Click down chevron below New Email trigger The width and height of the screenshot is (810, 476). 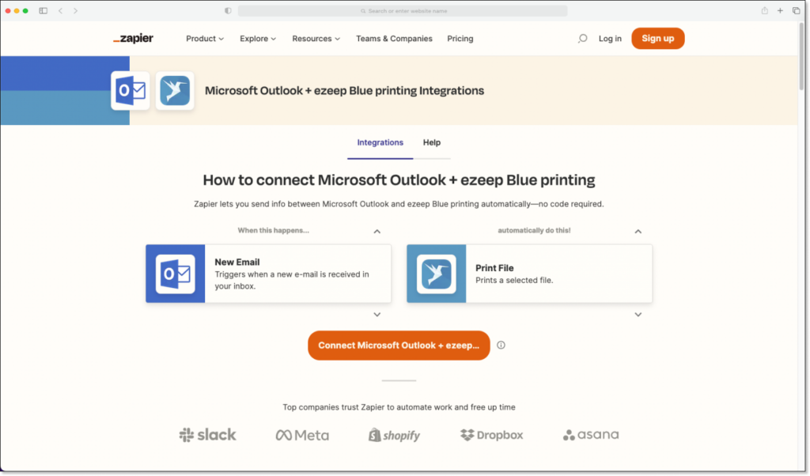(377, 315)
